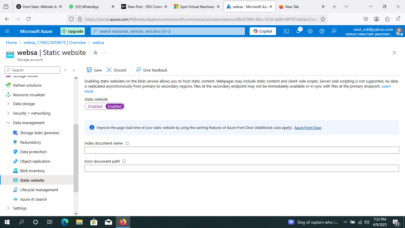Viewport: 405px width, 228px height.
Task: Show info tooltip for Error document path
Action: 124,161
